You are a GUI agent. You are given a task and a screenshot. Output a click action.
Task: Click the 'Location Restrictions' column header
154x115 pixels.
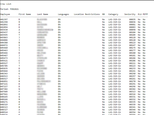tap(87, 14)
